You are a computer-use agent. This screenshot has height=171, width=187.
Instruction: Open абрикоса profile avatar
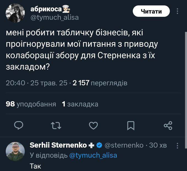click(15, 13)
